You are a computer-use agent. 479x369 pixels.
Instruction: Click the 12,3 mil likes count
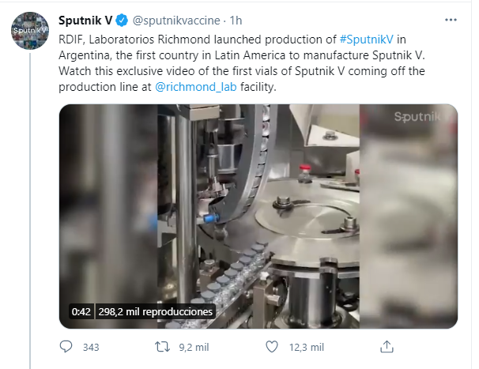tap(307, 347)
